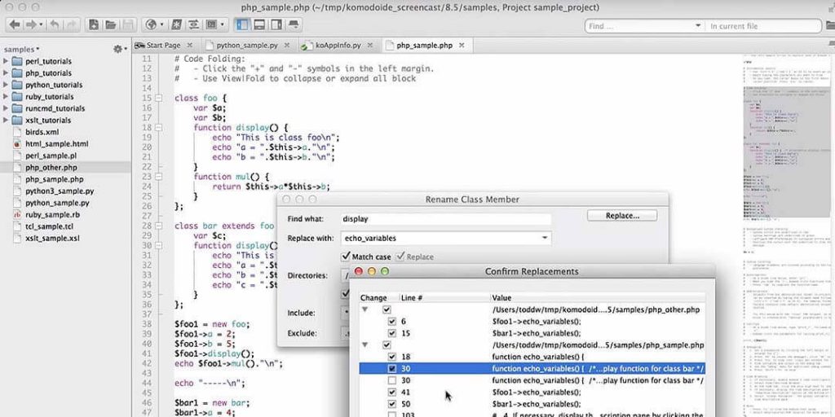Viewport: 835px width, 417px height.
Task: Click the folder icon at right edge of find bar
Action: (x=829, y=25)
